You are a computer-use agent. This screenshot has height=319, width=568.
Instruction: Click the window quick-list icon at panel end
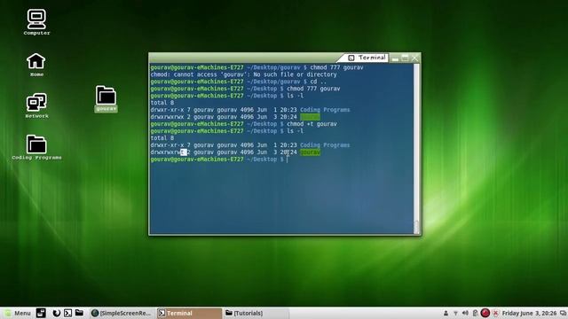coord(563,313)
